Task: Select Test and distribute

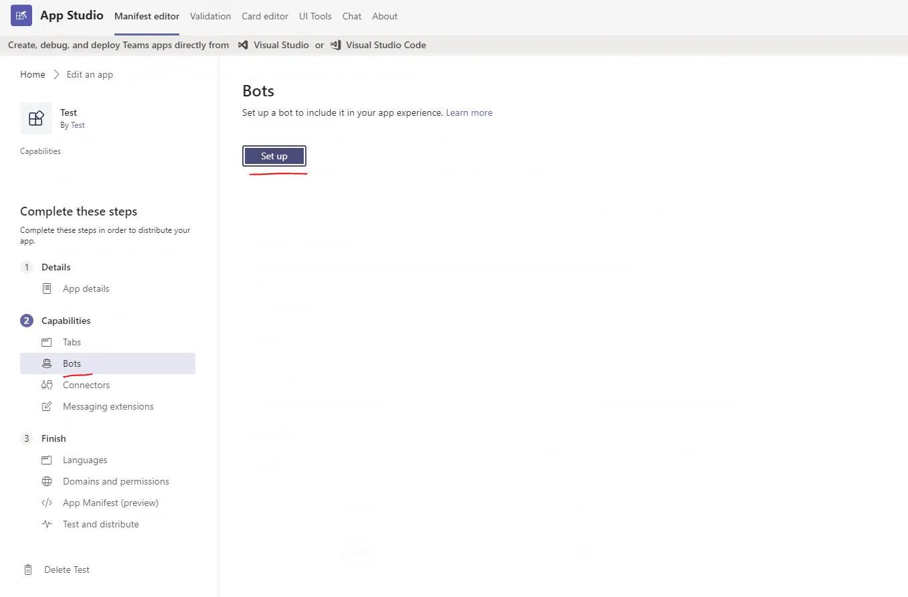Action: coord(108,524)
